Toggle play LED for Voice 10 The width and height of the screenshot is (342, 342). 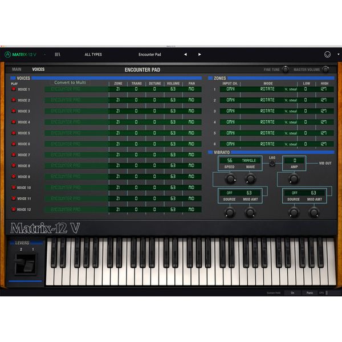point(14,188)
